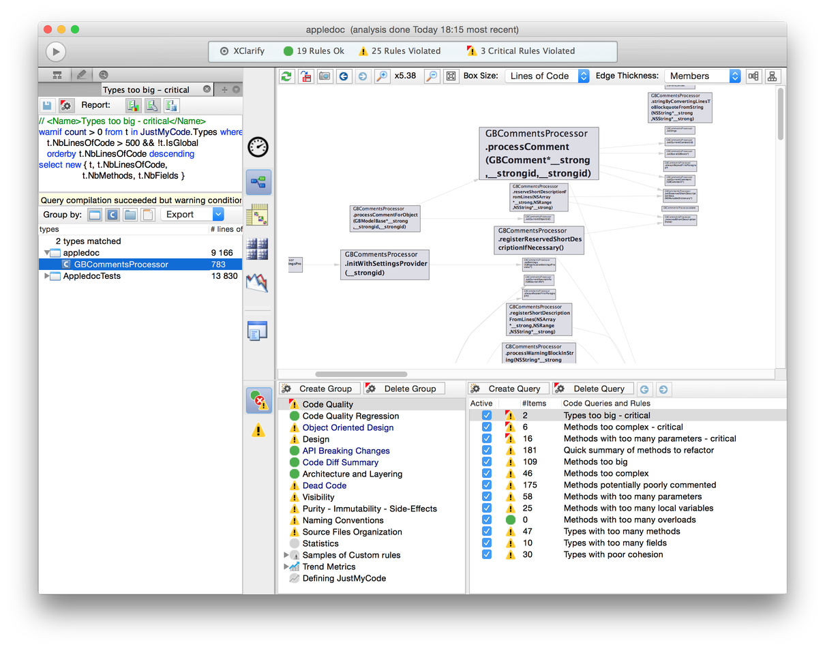Disable the 'Methods too big' rule checkbox
The height and width of the screenshot is (649, 825).
[487, 462]
